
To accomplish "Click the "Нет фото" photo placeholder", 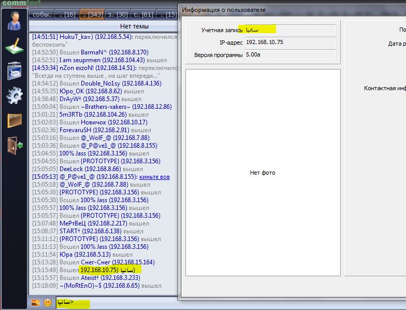I will [263, 173].
